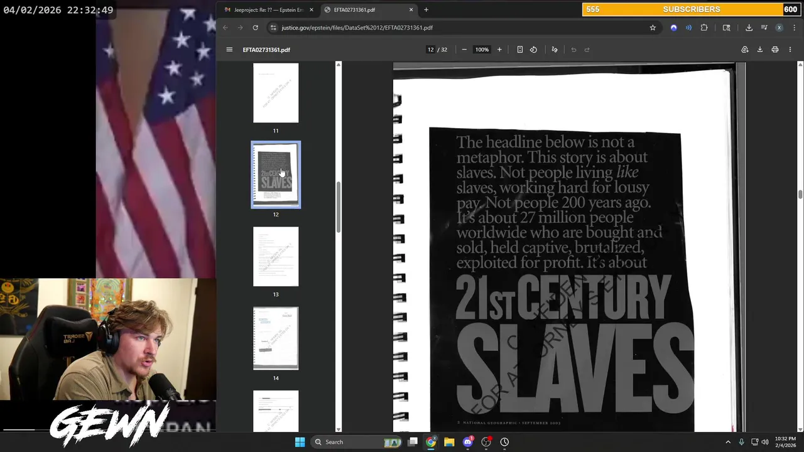Viewport: 804px width, 452px height.
Task: Rotate the PDF counterclockwise
Action: click(x=533, y=50)
